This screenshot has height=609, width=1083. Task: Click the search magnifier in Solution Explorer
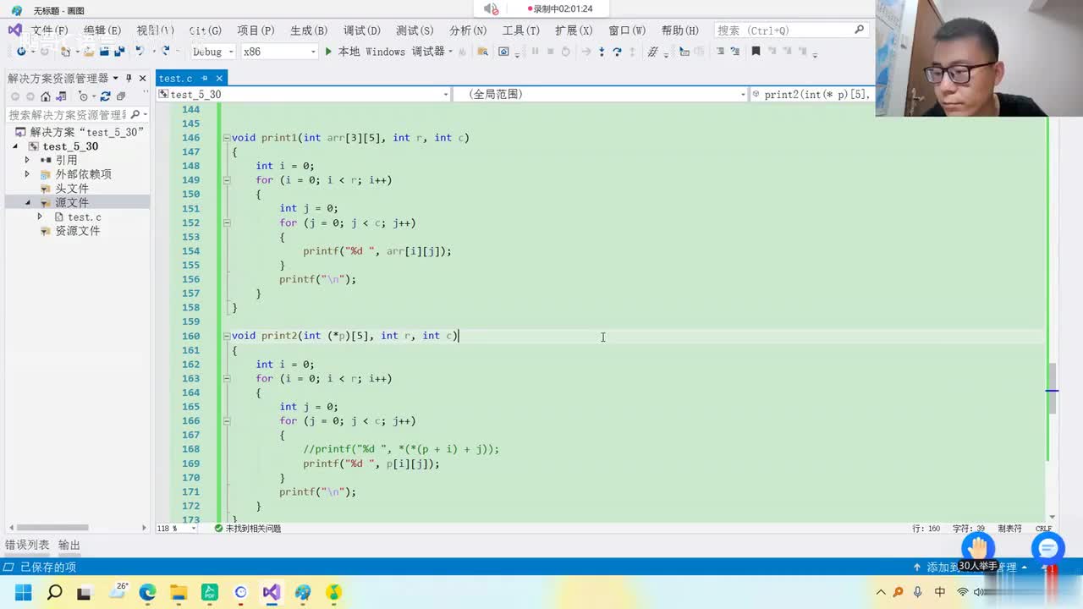(135, 114)
